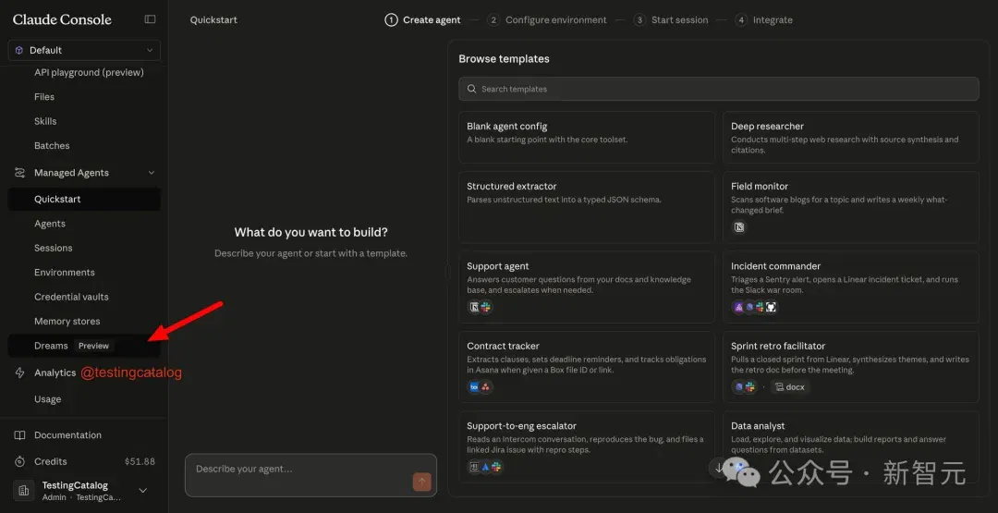The height and width of the screenshot is (513, 998).
Task: Collapse the sidebar with the panel icon
Action: [151, 19]
